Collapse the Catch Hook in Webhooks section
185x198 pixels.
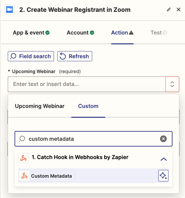[164, 159]
